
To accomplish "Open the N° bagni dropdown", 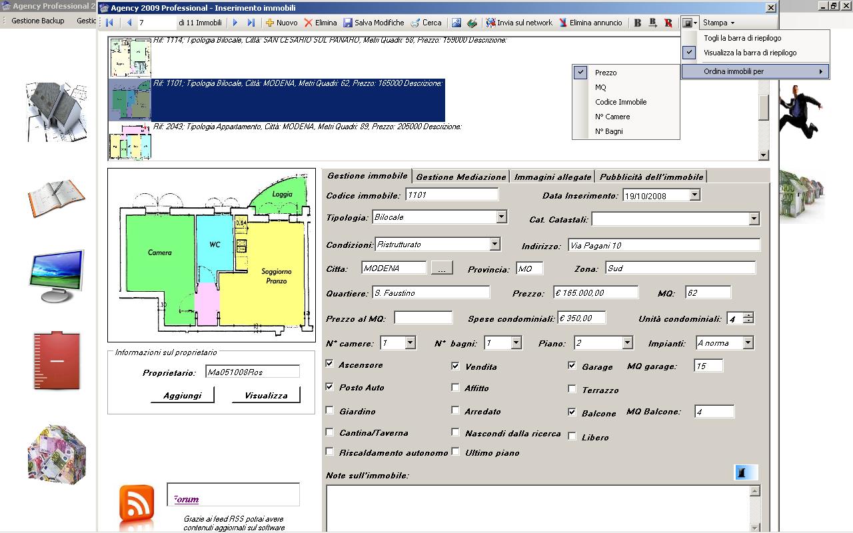I will point(516,342).
